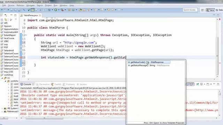Open the Search toolbar dropdown arrow
Viewport: 223px width, 125px height.
click(91, 10)
